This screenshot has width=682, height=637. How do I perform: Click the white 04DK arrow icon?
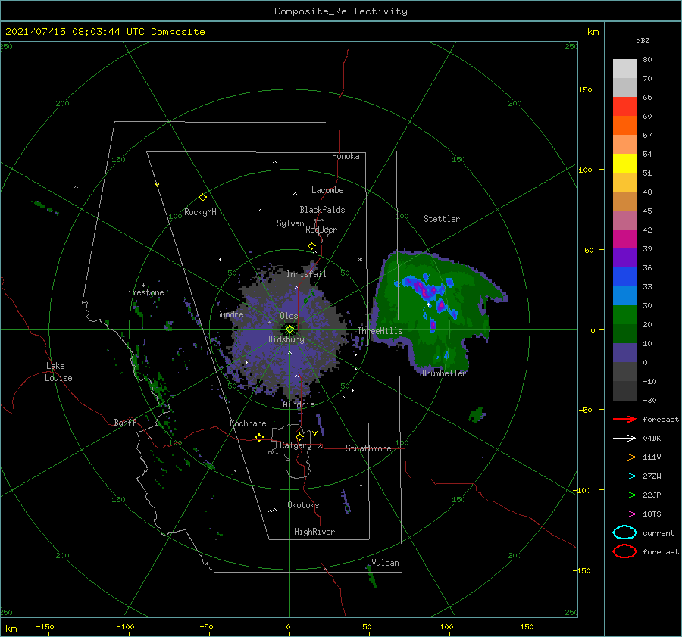(624, 439)
